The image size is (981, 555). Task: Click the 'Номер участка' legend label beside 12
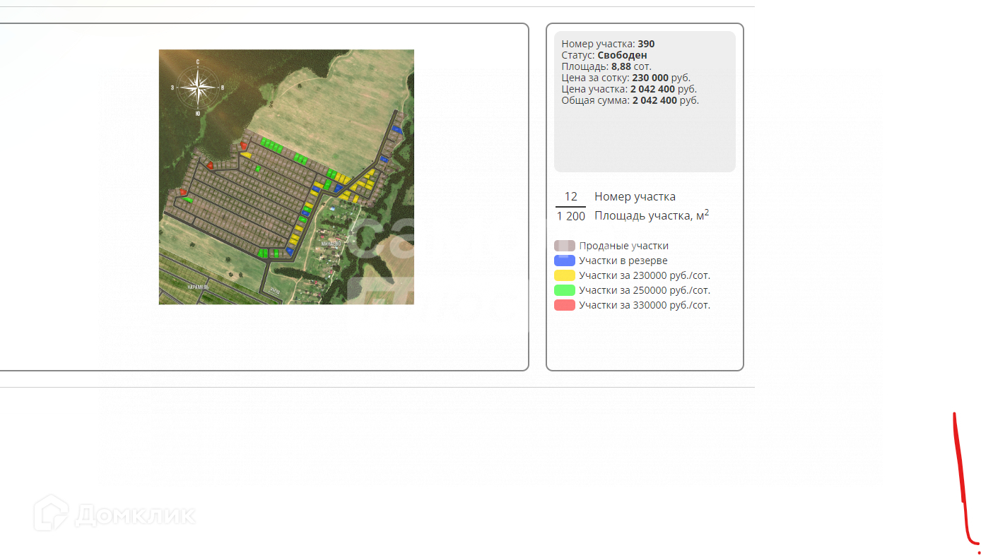[635, 196]
